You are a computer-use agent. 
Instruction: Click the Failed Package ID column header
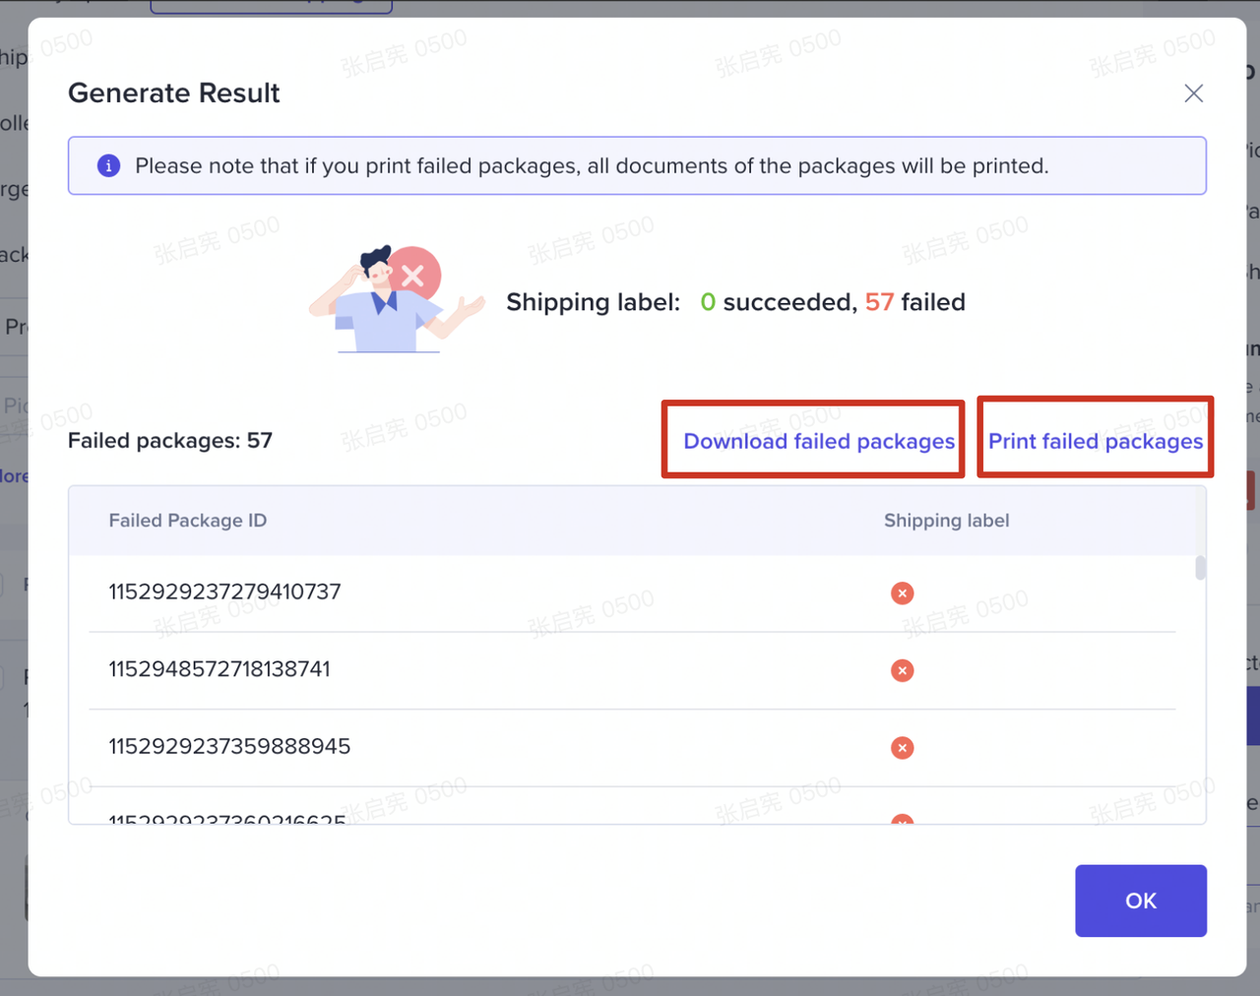click(x=187, y=521)
